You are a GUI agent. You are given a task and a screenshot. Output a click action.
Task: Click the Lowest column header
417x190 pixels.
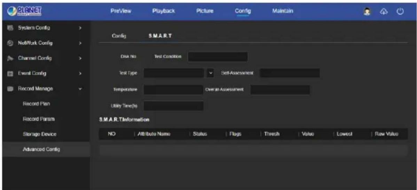click(345, 135)
